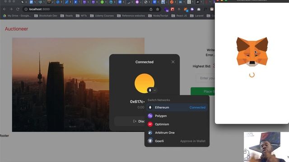Click the Polygon network icon
Viewport: 289px width, 162px height.
tap(150, 116)
